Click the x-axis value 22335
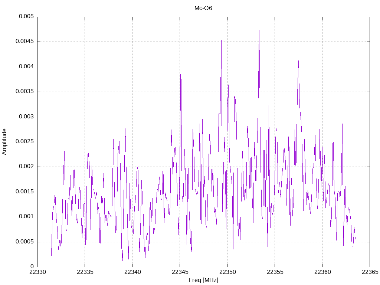Image resolution: width=380 pixels, height=285 pixels. [85, 272]
